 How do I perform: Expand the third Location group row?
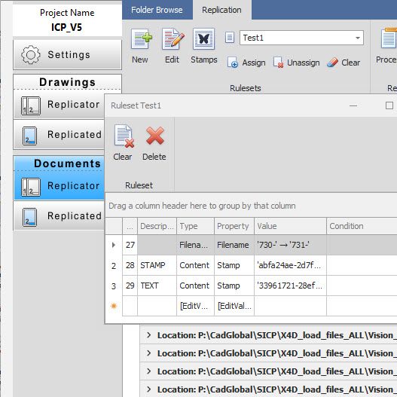pyautogui.click(x=149, y=371)
